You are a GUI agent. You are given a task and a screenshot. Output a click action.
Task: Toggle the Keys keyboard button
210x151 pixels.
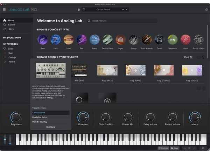tap(175, 148)
